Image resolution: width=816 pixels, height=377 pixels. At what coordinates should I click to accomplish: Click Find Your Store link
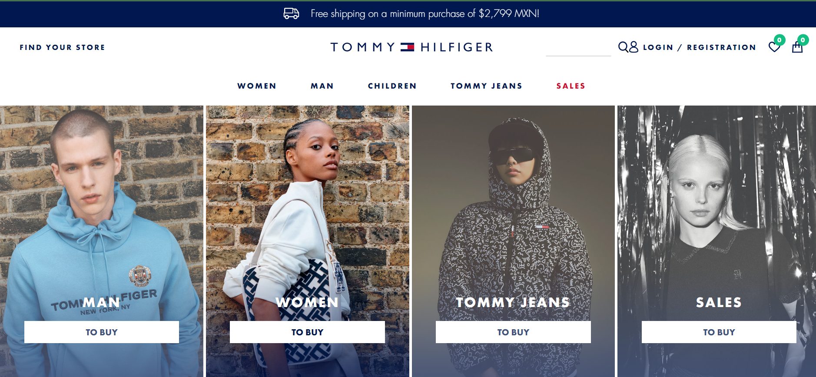click(x=62, y=47)
